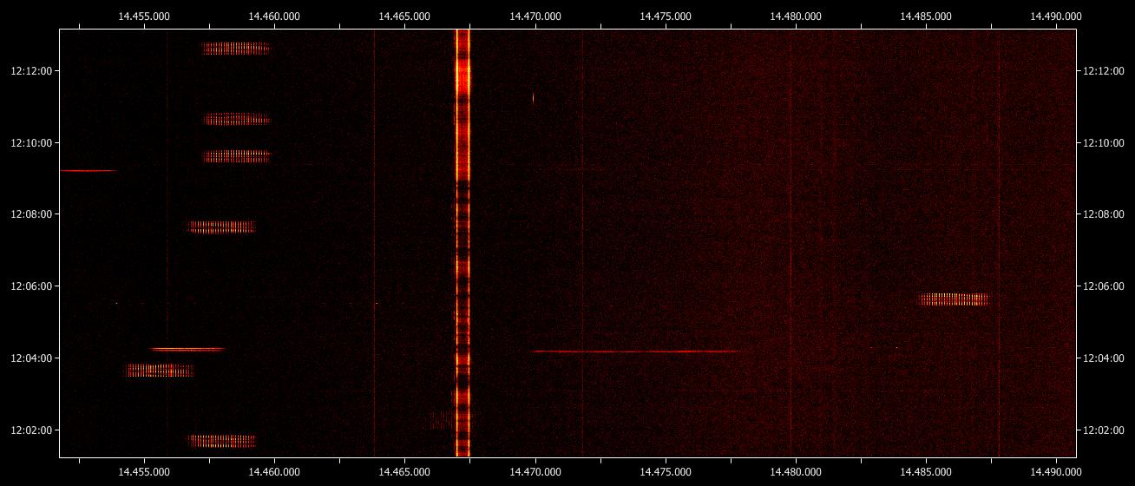Click the 12:06:00 label on the left time axis
1135x486 pixels.
click(30, 286)
